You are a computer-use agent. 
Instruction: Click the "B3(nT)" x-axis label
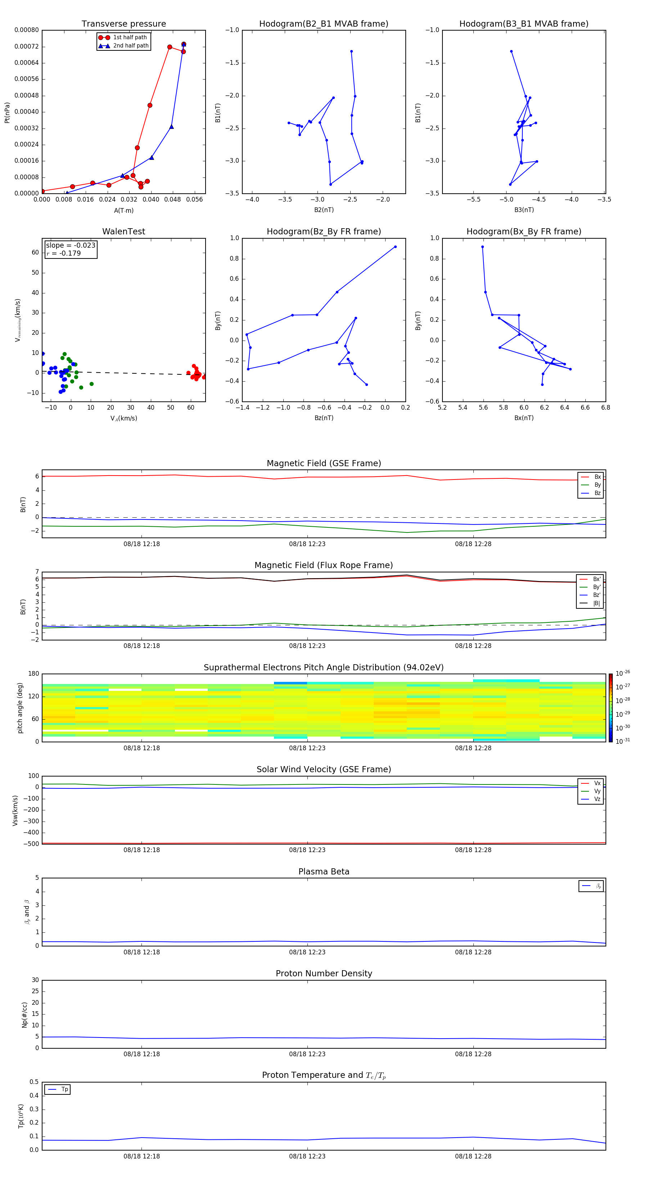point(524,210)
